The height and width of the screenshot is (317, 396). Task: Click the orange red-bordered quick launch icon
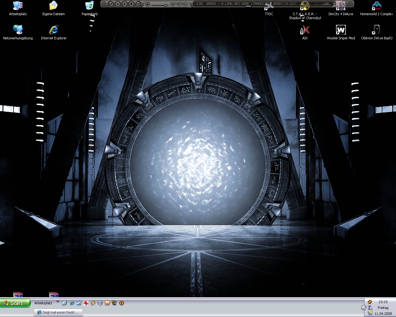point(107,303)
